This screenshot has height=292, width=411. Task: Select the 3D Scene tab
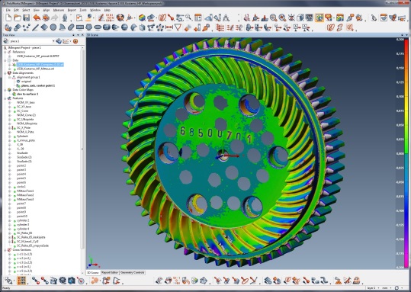(93, 273)
